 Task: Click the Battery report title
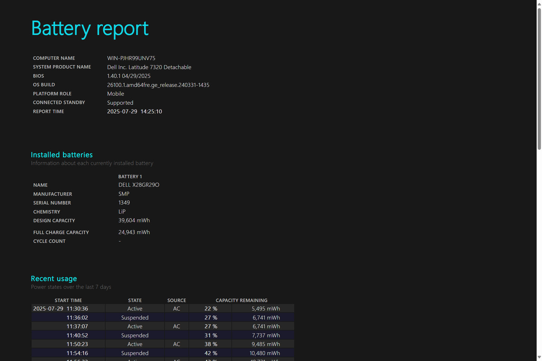[90, 28]
